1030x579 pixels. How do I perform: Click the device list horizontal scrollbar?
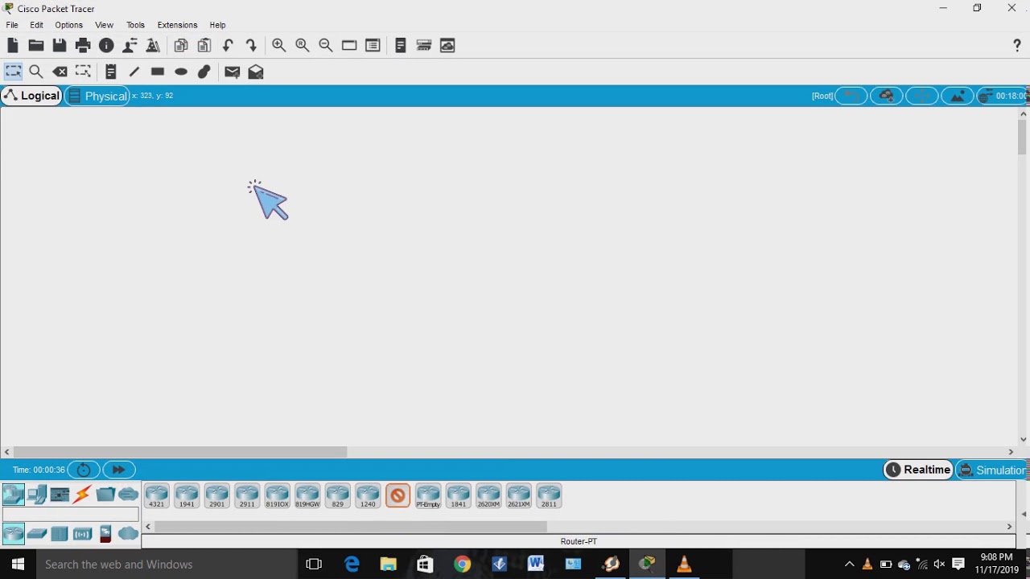[x=352, y=527]
